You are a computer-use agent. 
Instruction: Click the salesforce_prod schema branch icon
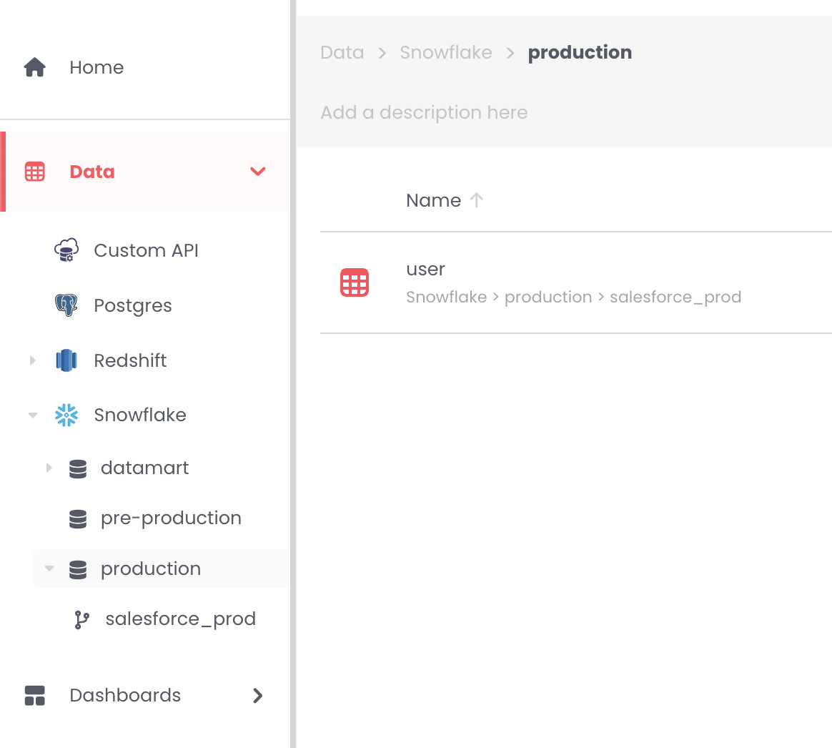[x=82, y=619]
